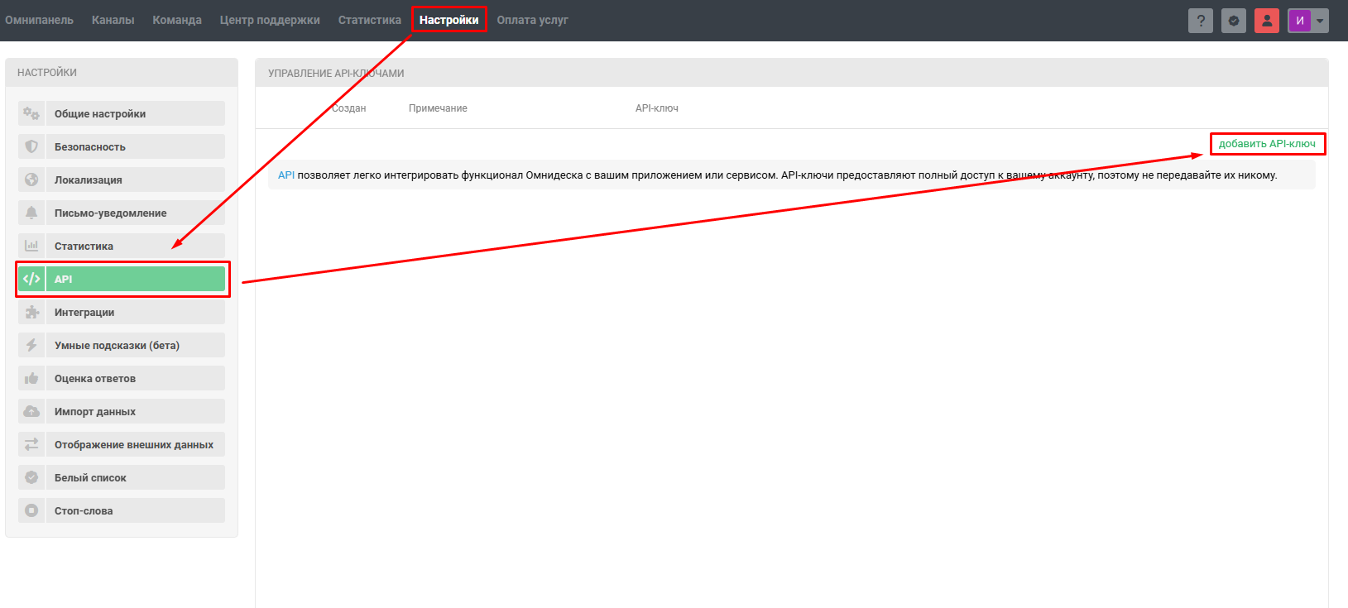Click the purple И user avatar

[1299, 21]
